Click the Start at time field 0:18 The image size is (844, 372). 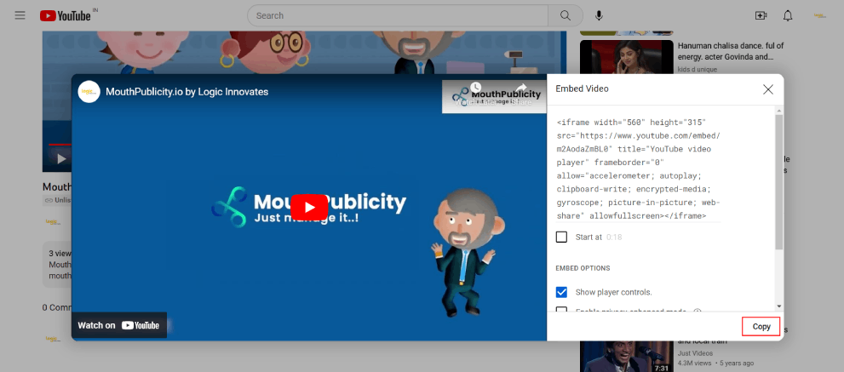pyautogui.click(x=614, y=237)
